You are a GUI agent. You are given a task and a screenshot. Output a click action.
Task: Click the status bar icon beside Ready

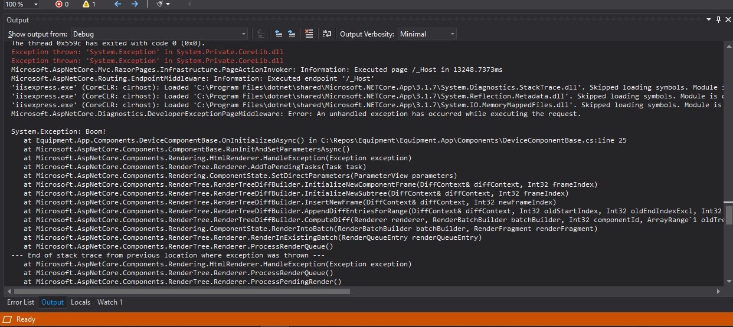coord(8,319)
